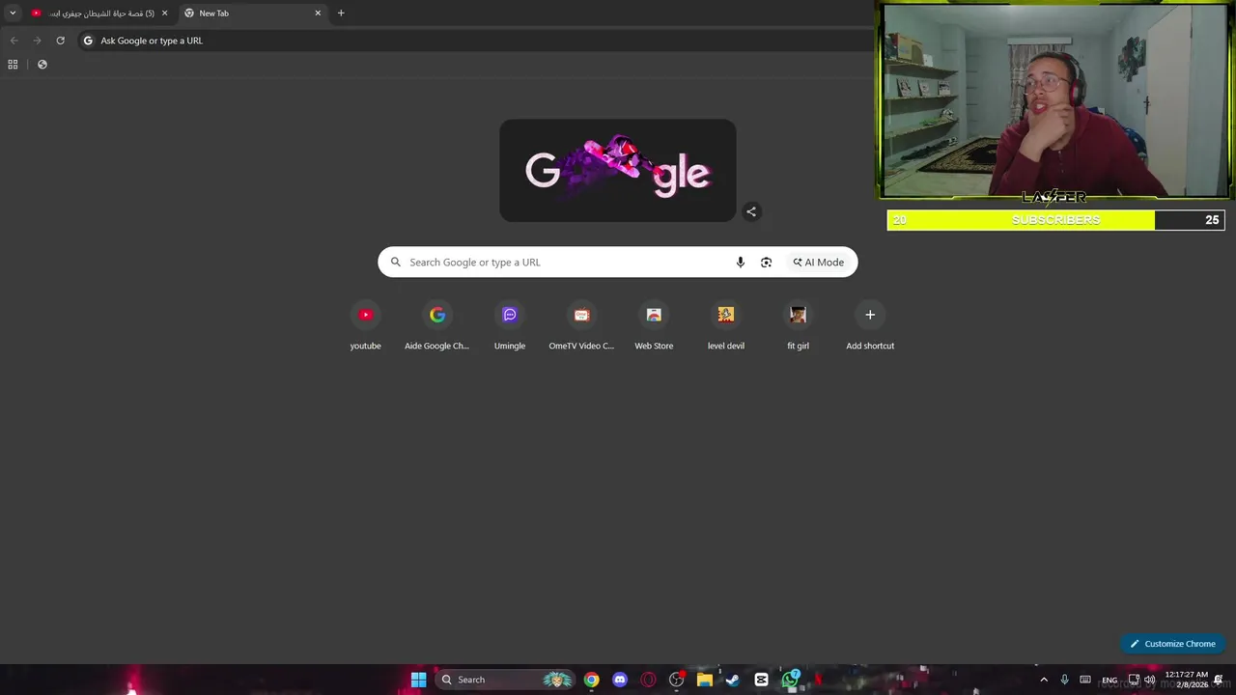Open CapCut from the taskbar

761,680
